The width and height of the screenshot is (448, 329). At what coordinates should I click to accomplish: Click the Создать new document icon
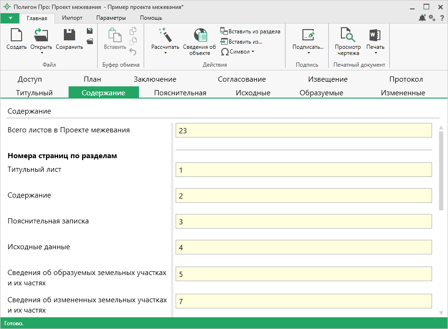pyautogui.click(x=16, y=36)
